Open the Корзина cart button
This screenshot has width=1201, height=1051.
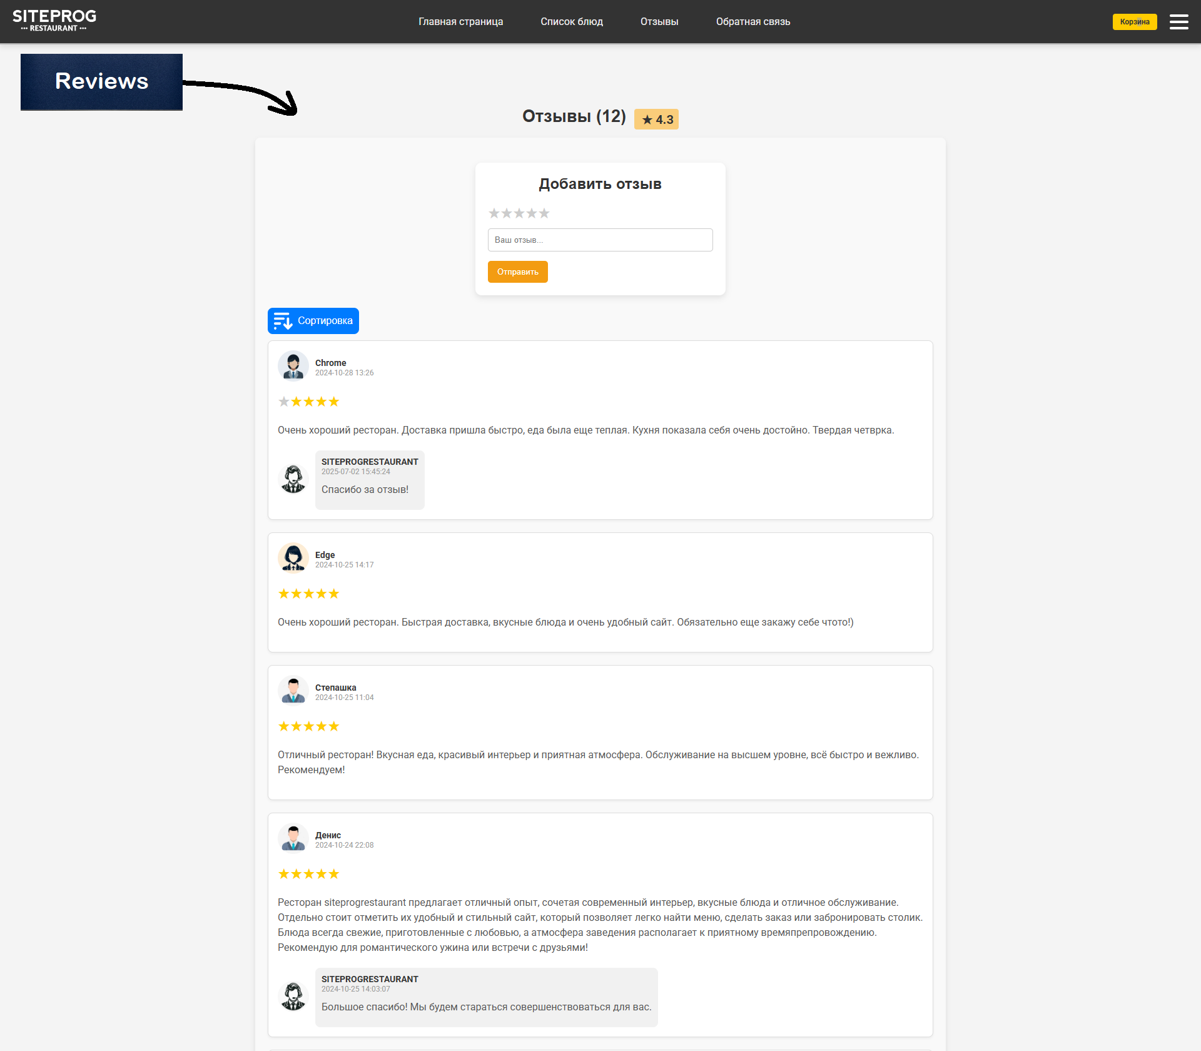[x=1134, y=22]
